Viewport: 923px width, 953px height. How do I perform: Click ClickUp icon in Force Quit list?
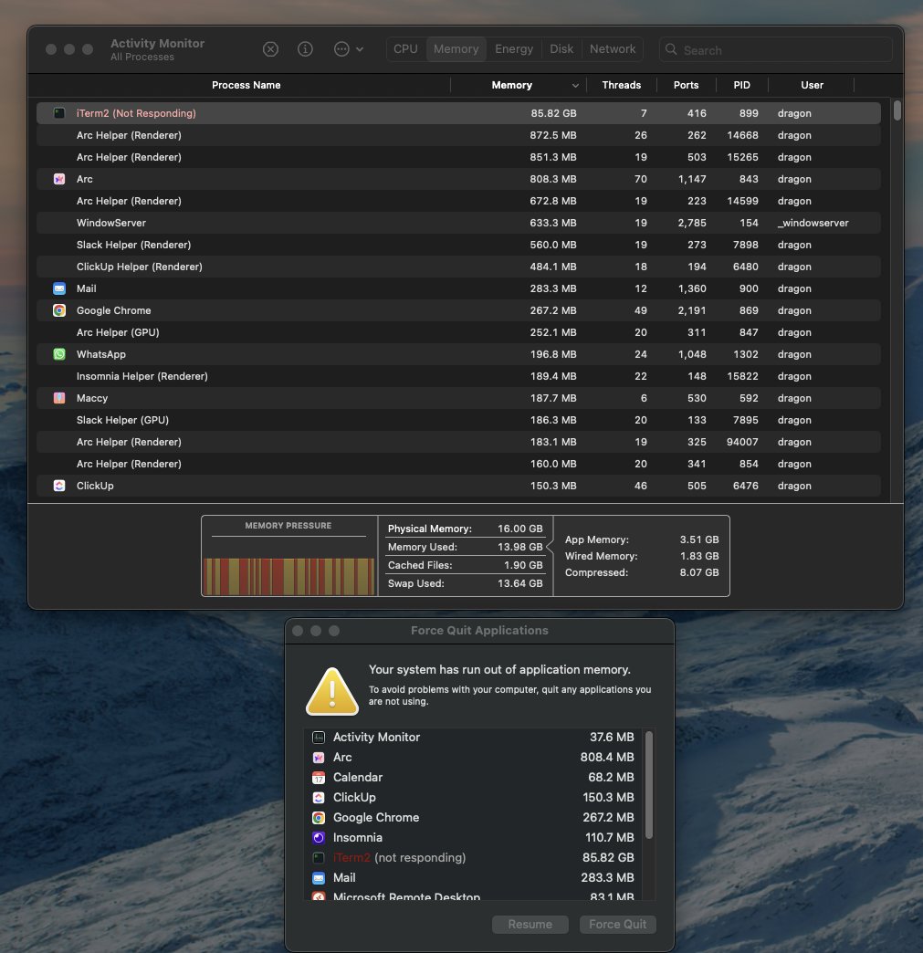click(x=319, y=798)
